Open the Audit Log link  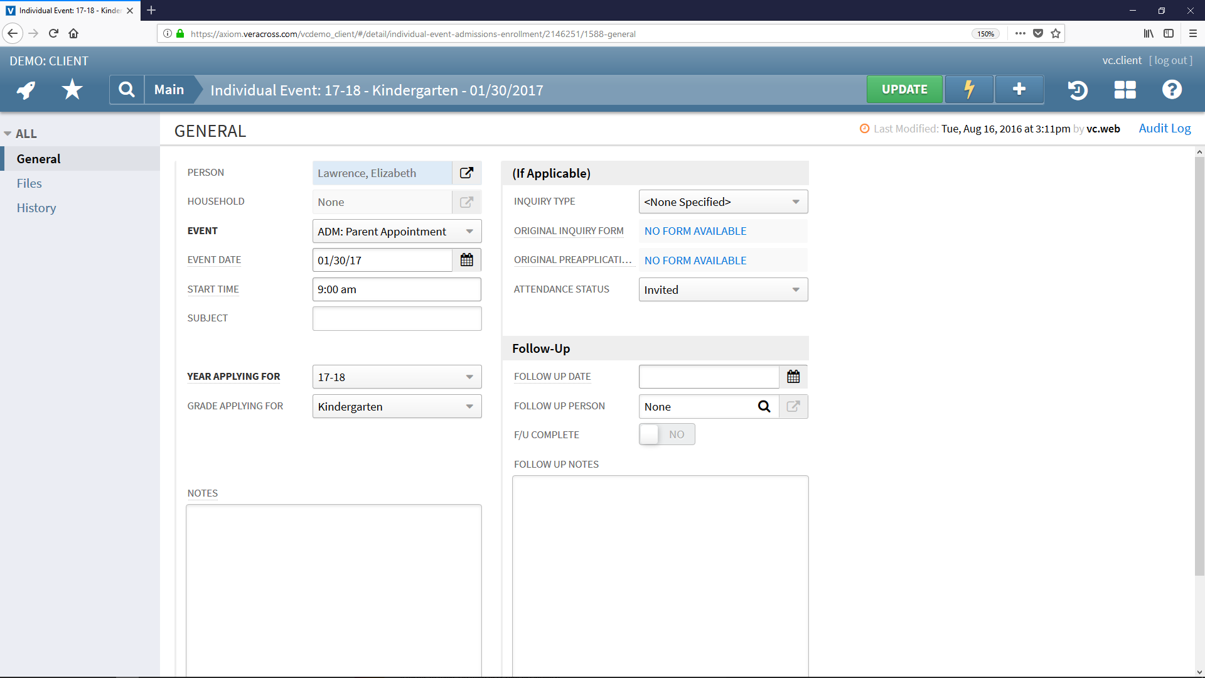click(1164, 128)
